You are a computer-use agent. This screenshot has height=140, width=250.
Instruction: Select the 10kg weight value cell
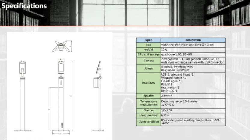click(x=193, y=49)
